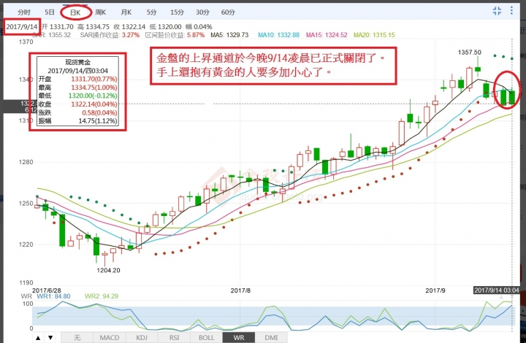The height and width of the screenshot is (343, 526).
Task: Click the MA20: 1315.15 legend label
Action: (374, 35)
